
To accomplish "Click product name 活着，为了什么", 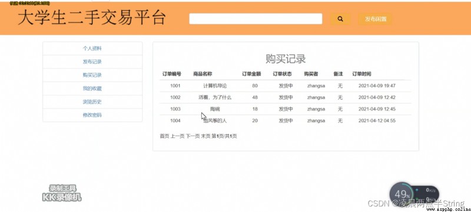I will pyautogui.click(x=215, y=97).
